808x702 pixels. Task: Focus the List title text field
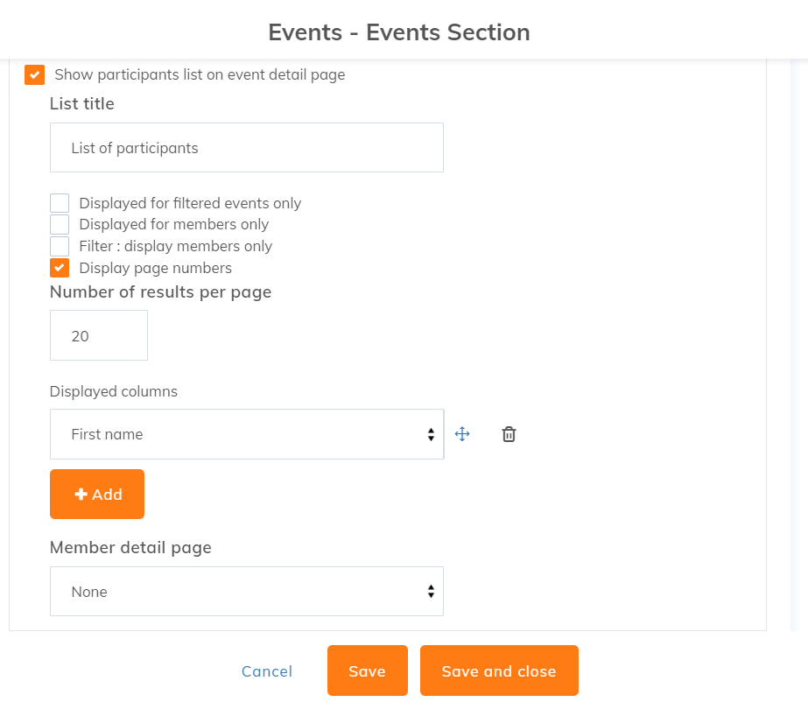(x=246, y=148)
